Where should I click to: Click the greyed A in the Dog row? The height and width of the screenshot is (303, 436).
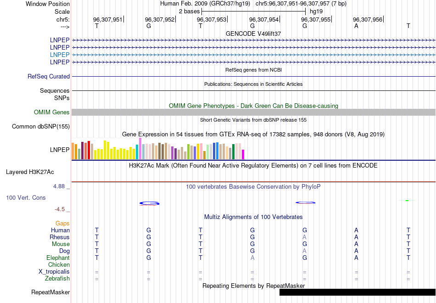pos(304,251)
